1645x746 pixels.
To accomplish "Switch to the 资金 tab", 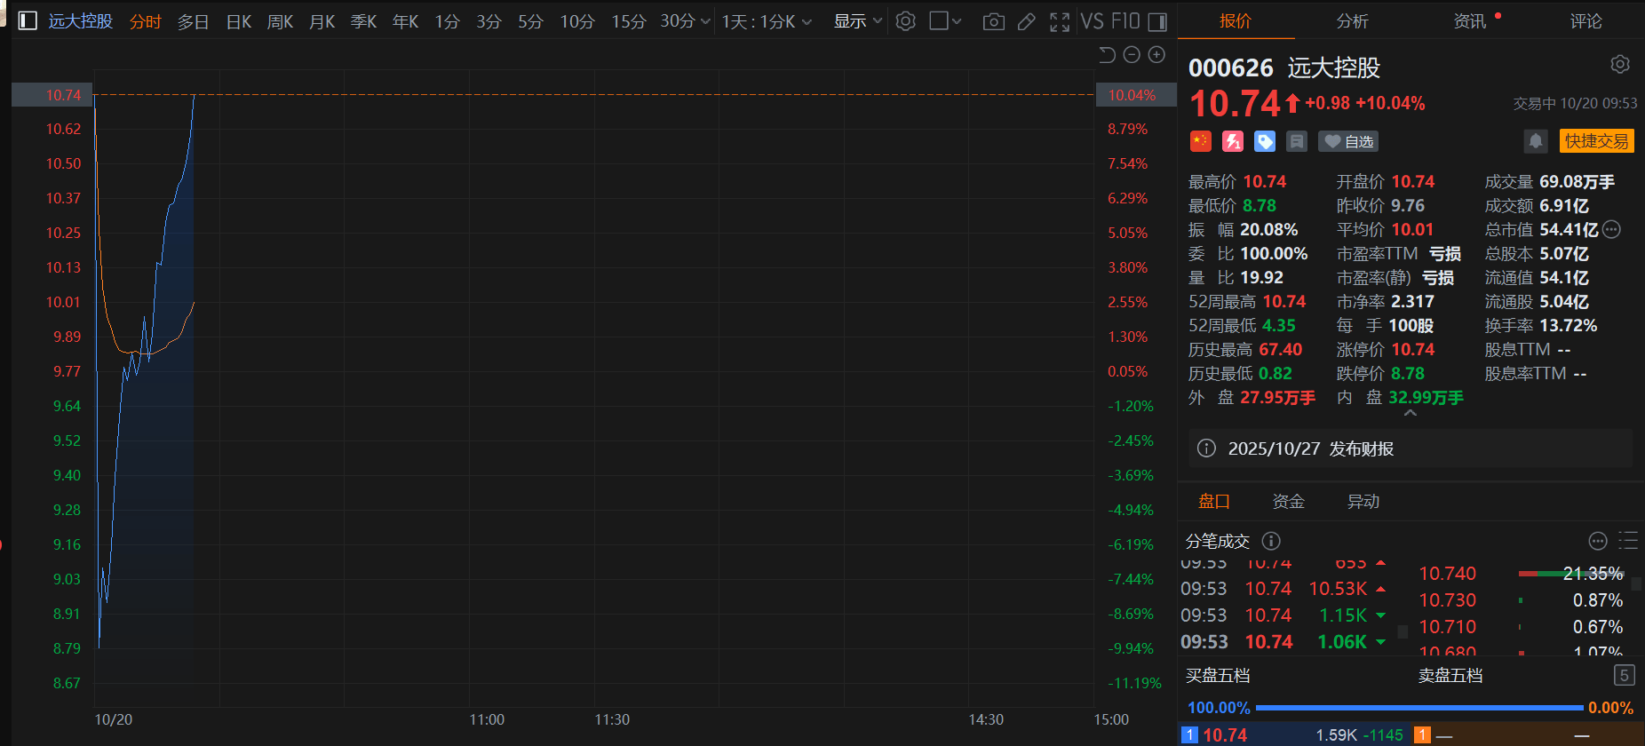I will [1288, 502].
